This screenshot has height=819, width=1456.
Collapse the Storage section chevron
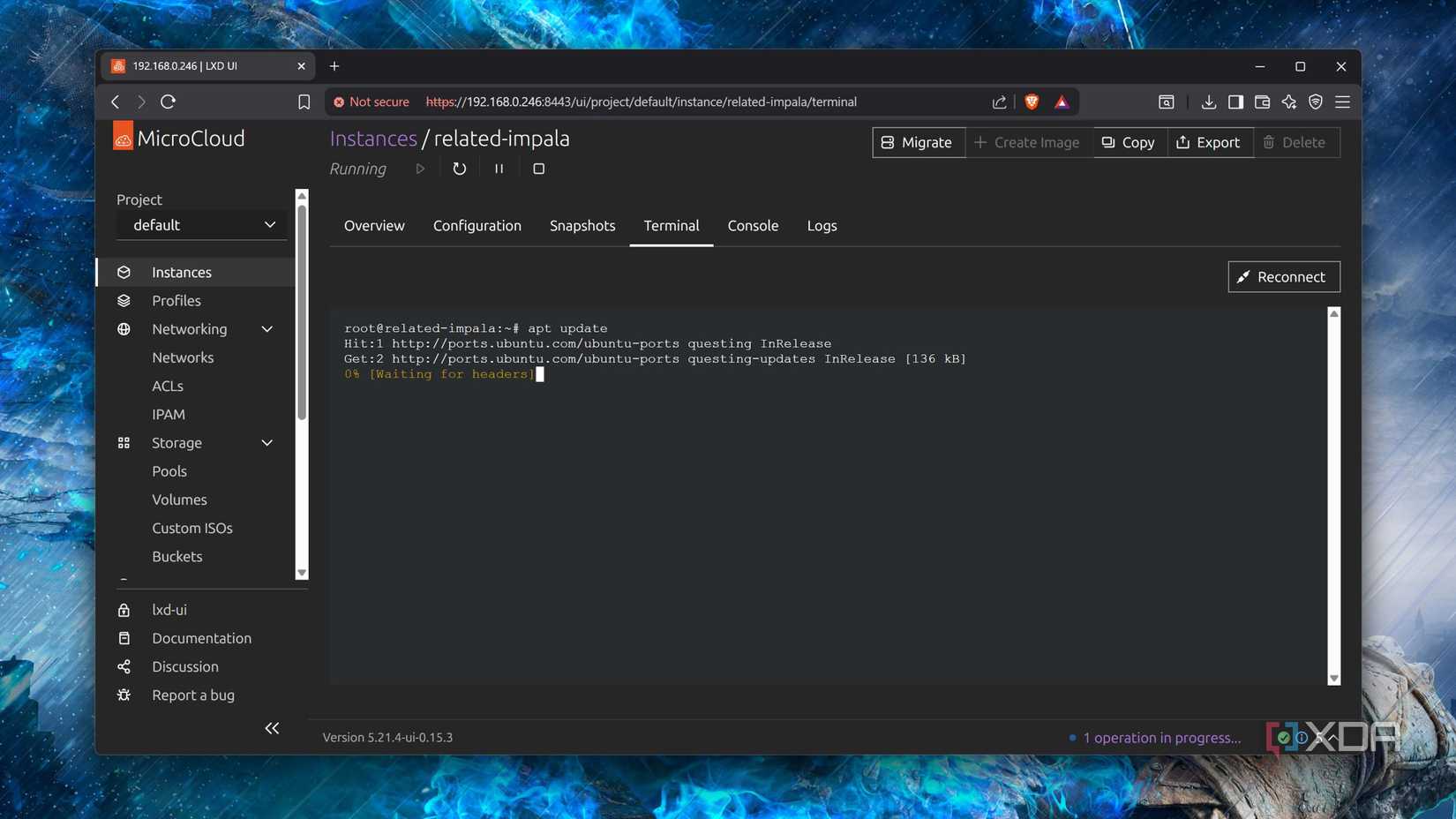click(x=266, y=442)
